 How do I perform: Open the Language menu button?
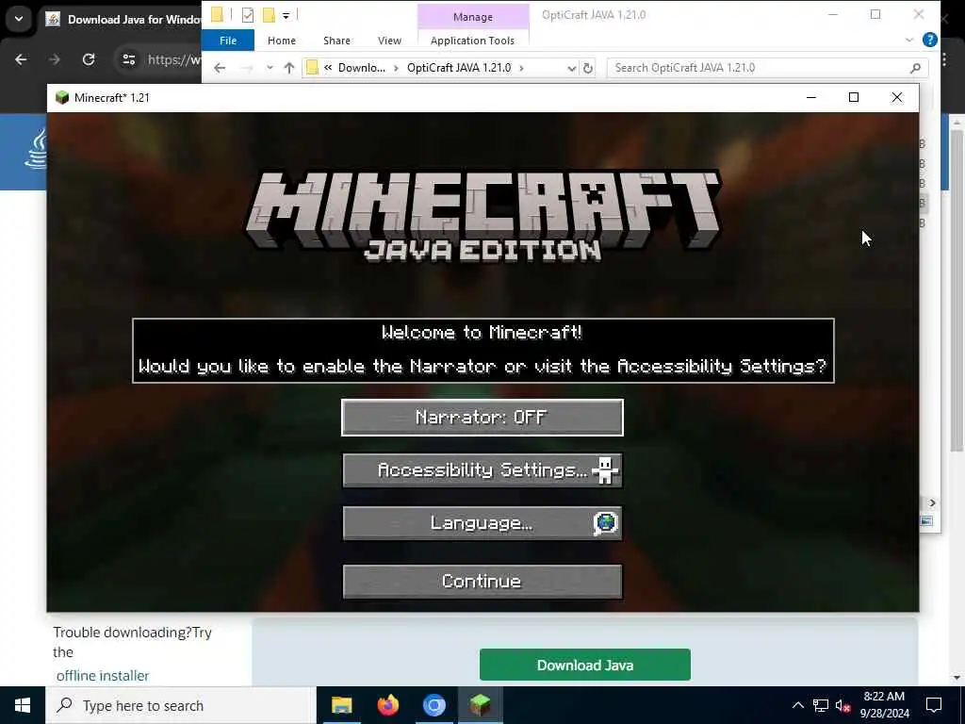(x=482, y=523)
